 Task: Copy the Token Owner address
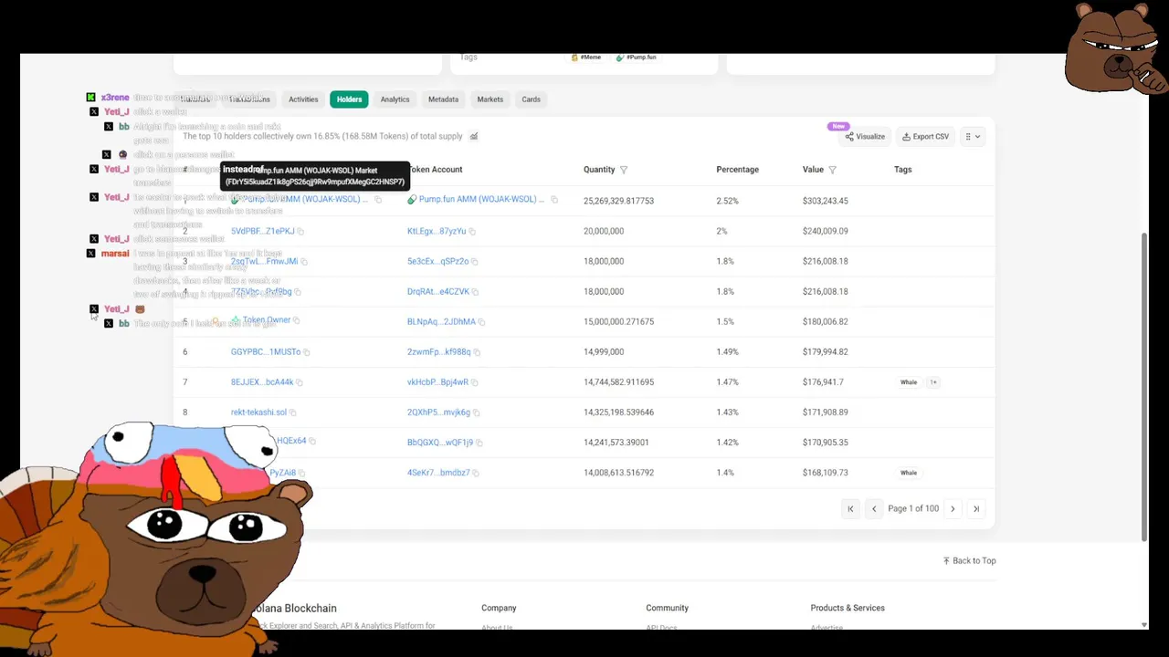[296, 320]
